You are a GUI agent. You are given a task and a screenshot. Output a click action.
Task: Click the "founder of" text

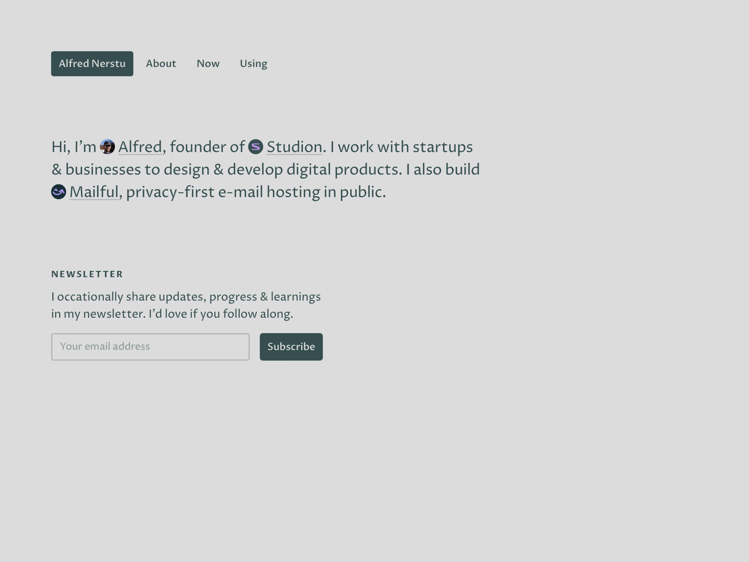(207, 147)
